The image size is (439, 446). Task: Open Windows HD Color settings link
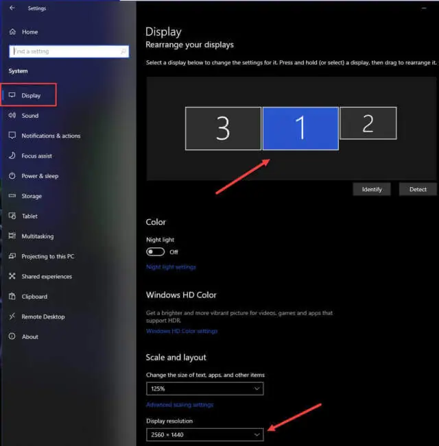(x=182, y=331)
